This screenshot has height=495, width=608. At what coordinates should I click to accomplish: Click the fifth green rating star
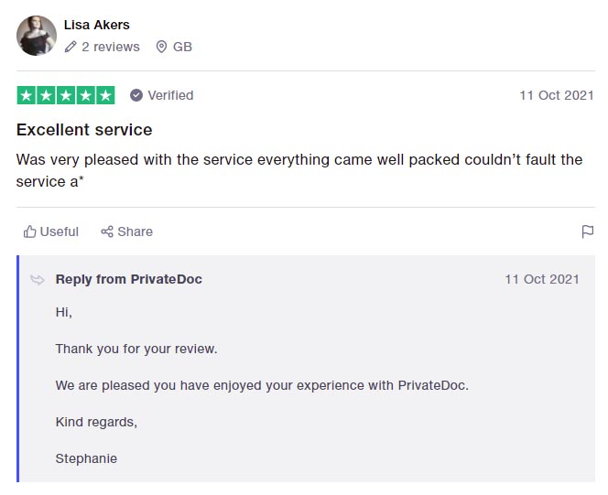(x=105, y=95)
